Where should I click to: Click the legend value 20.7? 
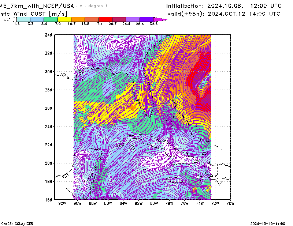[x=112, y=24]
